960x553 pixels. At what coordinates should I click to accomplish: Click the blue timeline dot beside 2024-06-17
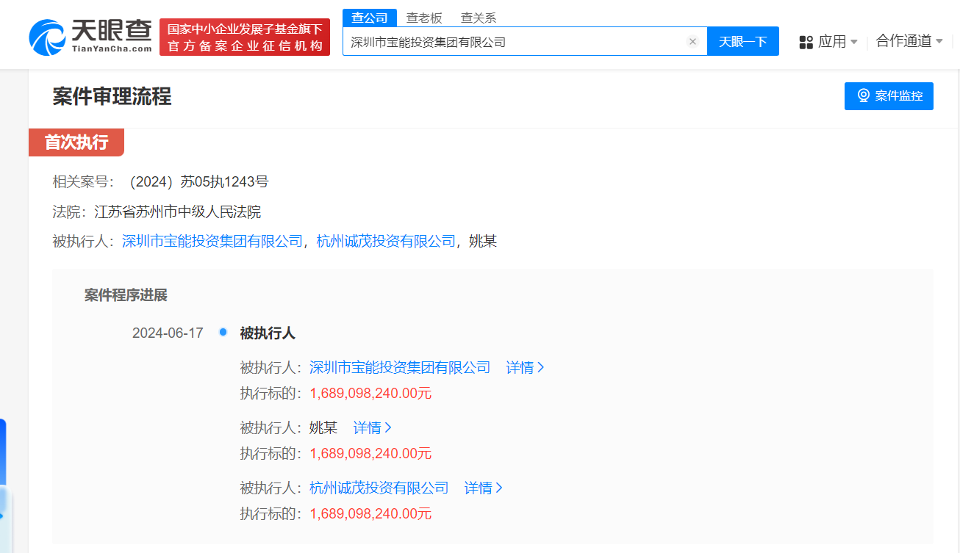223,332
